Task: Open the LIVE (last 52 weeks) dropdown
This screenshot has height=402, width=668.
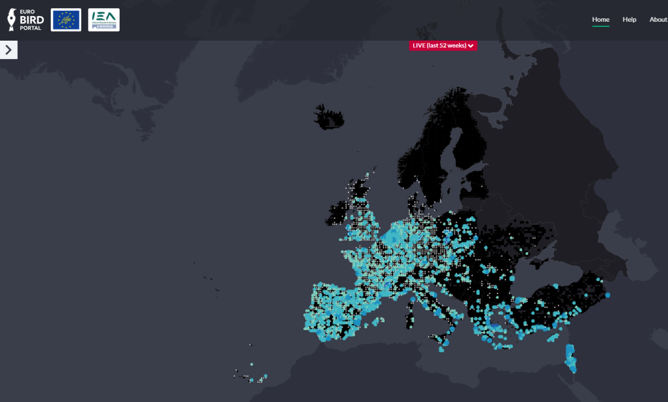Action: [x=443, y=46]
